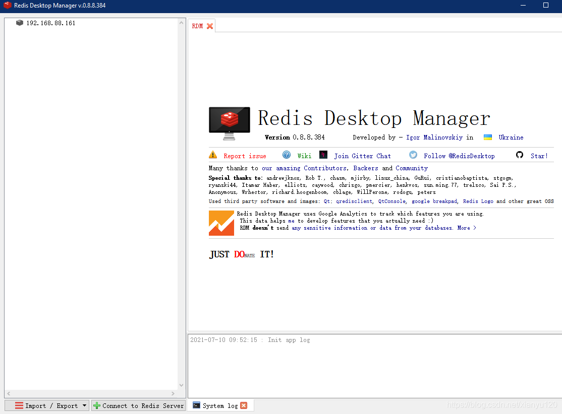Switch to the RDM tab
The image size is (562, 414).
click(197, 26)
